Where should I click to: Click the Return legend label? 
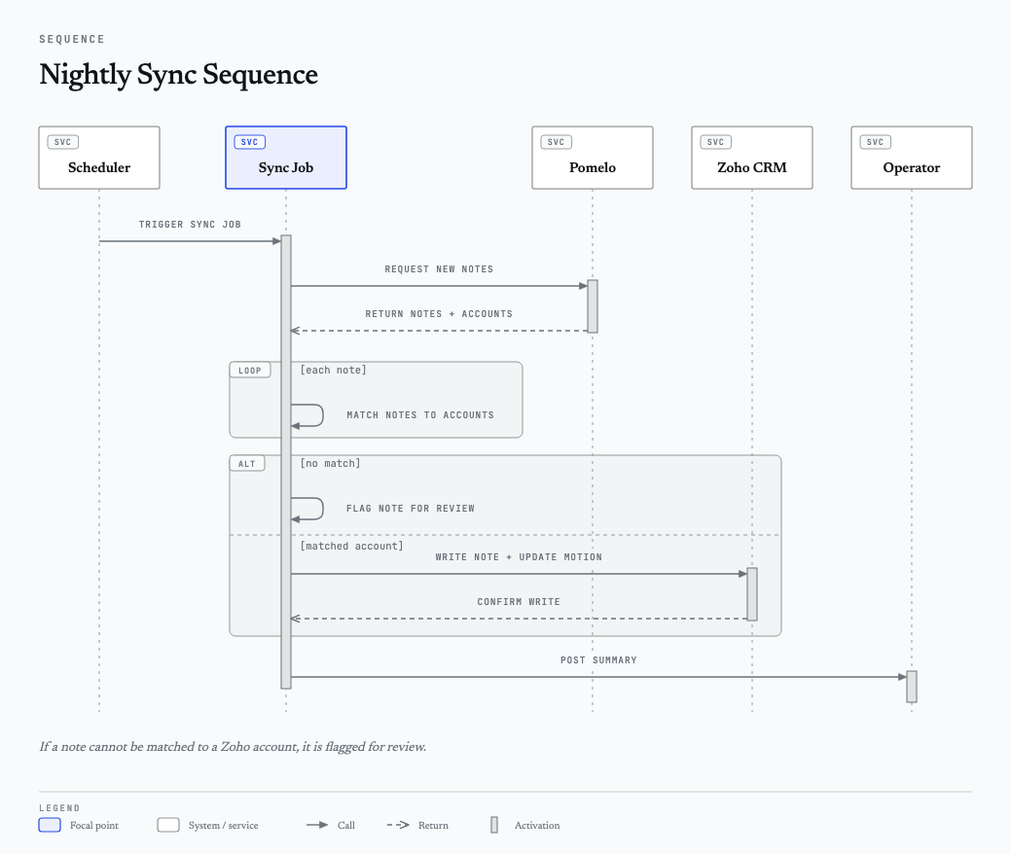tap(433, 825)
